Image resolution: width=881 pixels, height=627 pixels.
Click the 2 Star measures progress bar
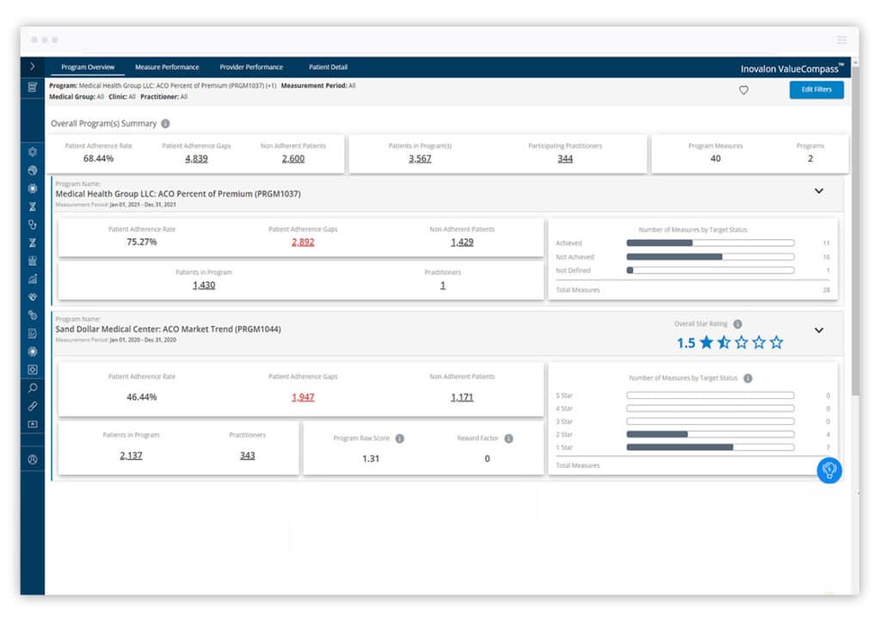click(x=710, y=434)
